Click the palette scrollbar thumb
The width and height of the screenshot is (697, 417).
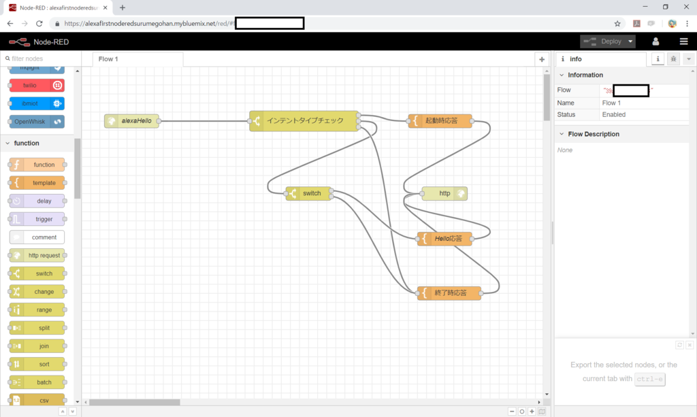click(x=78, y=169)
